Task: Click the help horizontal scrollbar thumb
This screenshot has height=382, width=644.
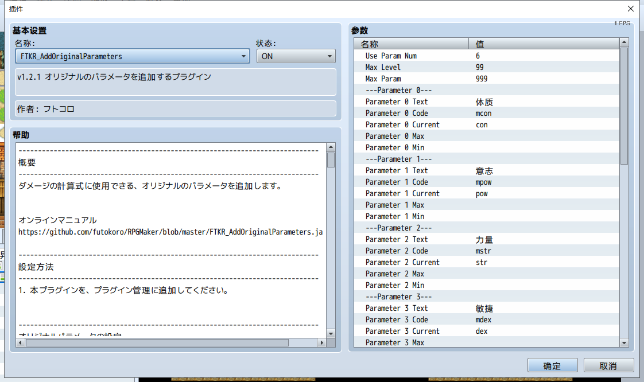Action: (x=157, y=342)
